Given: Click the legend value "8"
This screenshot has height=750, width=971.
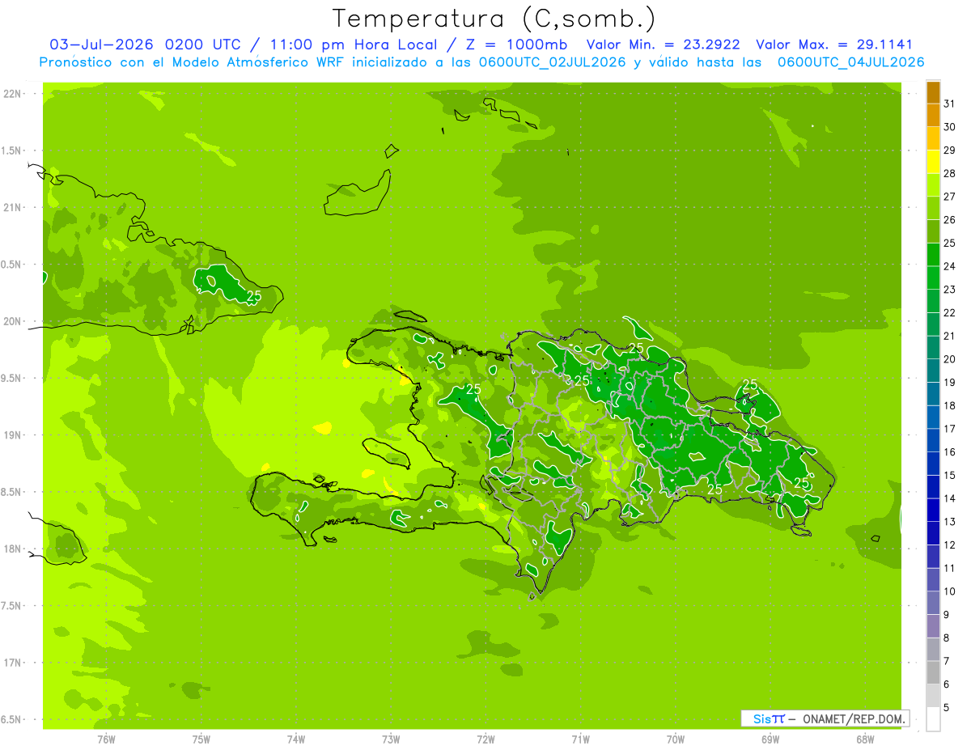Looking at the screenshot, I should pos(947,638).
